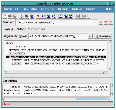Select the :BEFORE PINBOARD-OBJECT method row
Screen dimensions: 116x110
pos(57,50)
